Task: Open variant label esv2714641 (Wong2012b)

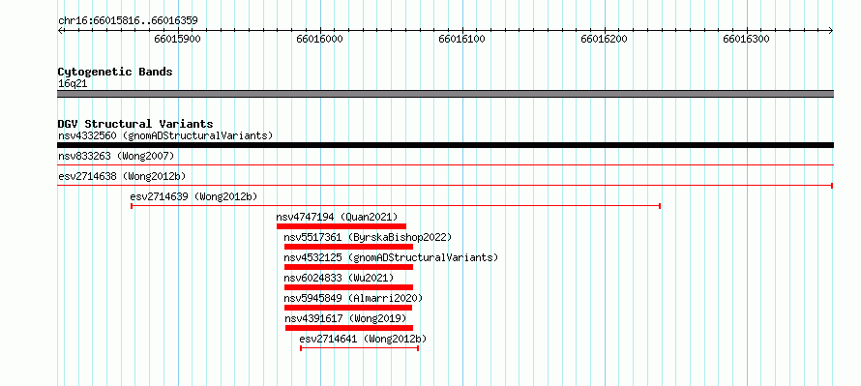Action: [x=363, y=339]
